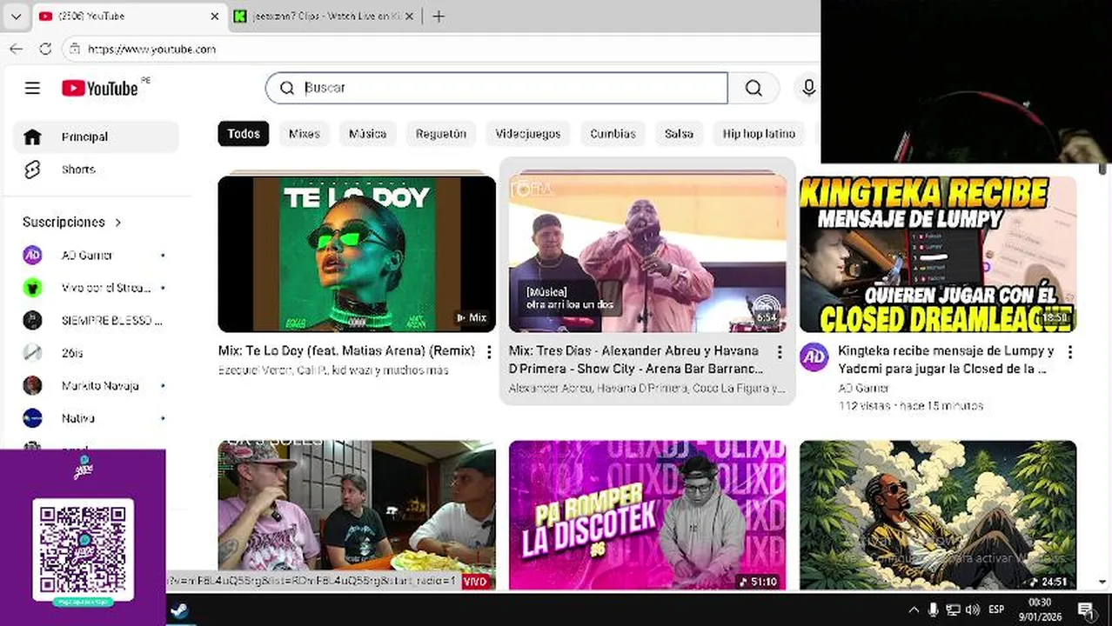Open Mix: Tres Dias title link
This screenshot has width=1112, height=626.
pyautogui.click(x=636, y=360)
